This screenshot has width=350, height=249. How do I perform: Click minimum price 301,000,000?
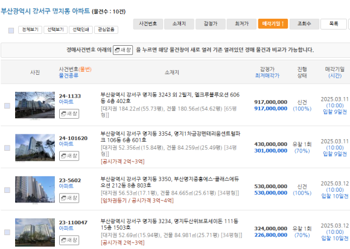pyautogui.click(x=271, y=151)
